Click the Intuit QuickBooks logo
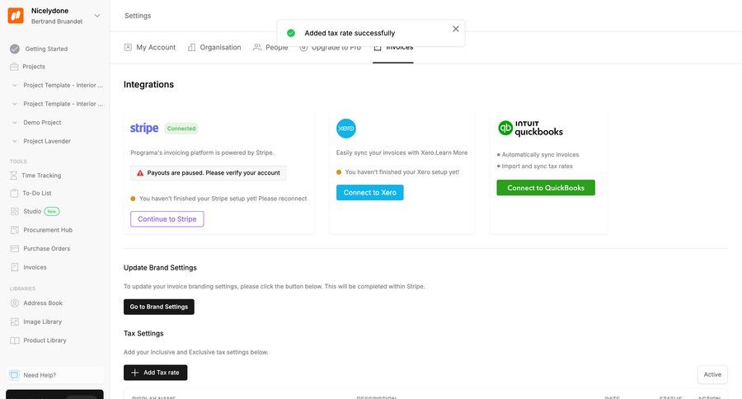Image resolution: width=742 pixels, height=399 pixels. tap(530, 128)
